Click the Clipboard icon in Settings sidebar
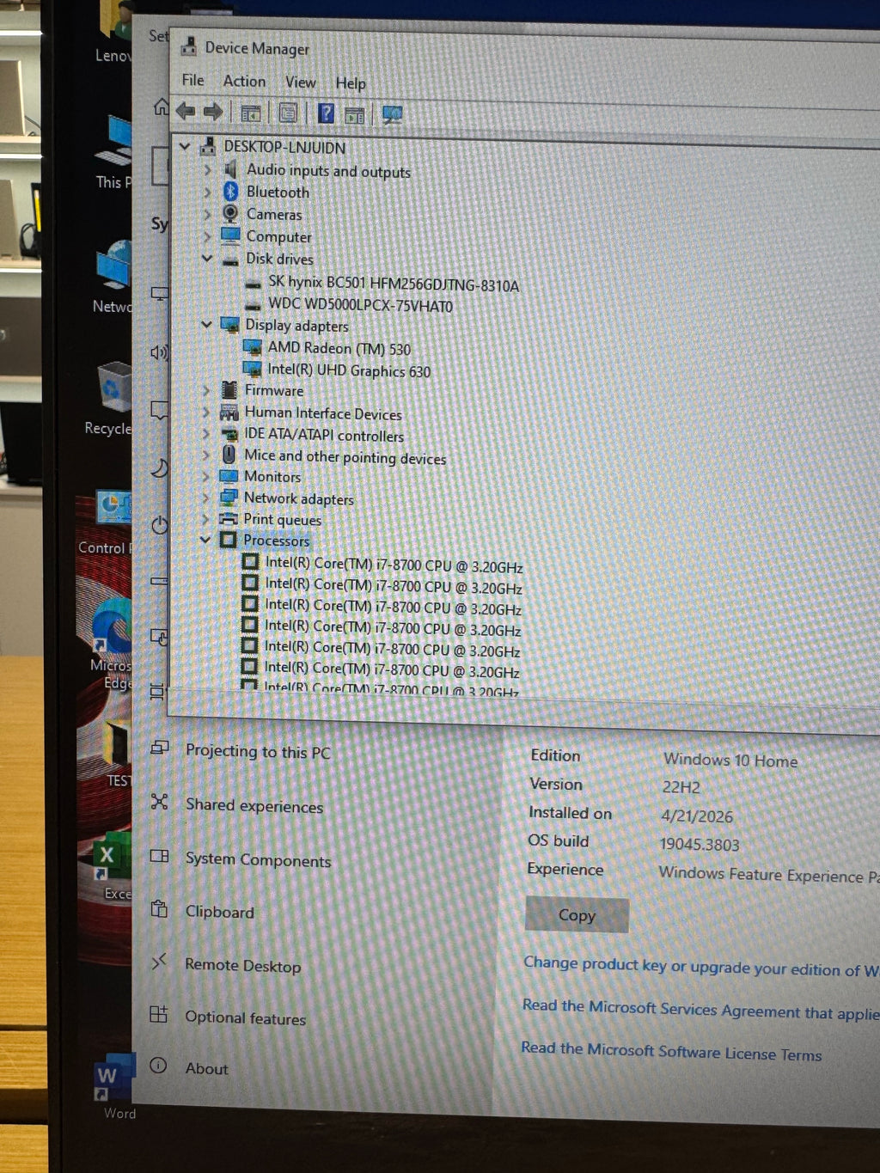This screenshot has width=880, height=1173. 159,908
